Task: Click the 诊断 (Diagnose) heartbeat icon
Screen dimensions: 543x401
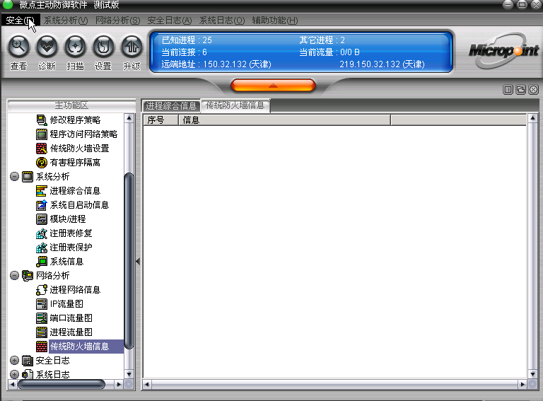Action: (x=47, y=47)
